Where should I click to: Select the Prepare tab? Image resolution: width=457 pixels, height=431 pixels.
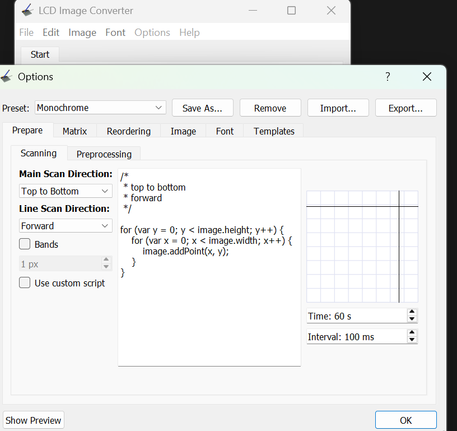point(27,130)
